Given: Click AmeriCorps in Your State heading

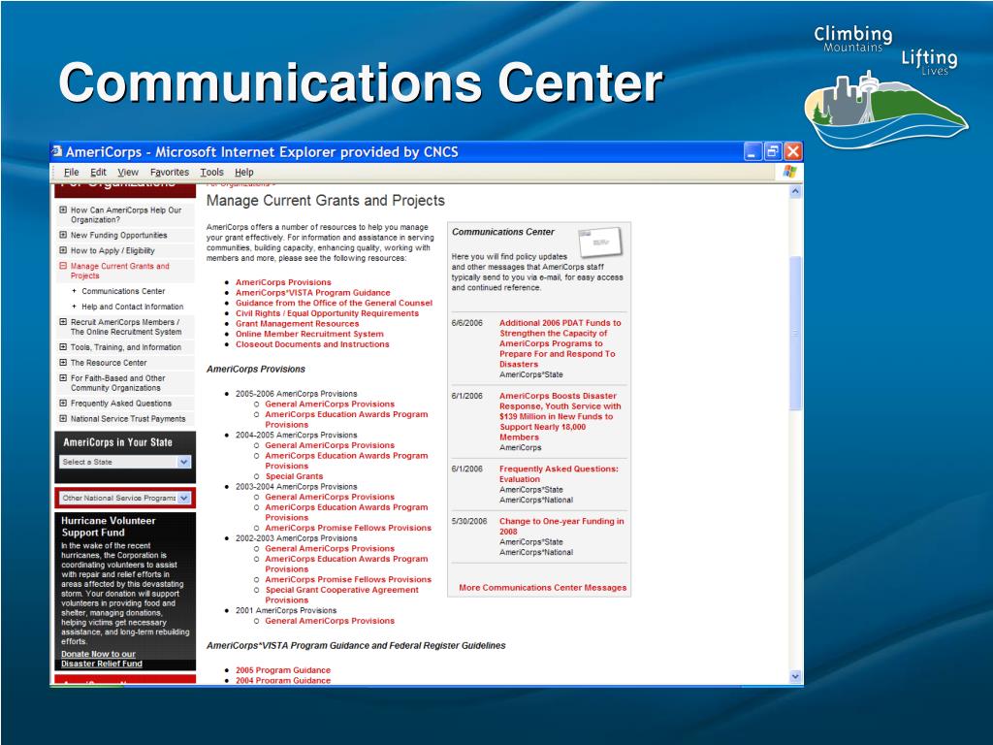Looking at the screenshot, I should [x=117, y=442].
